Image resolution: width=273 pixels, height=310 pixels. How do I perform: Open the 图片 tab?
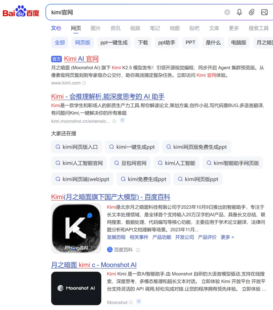point(96,28)
